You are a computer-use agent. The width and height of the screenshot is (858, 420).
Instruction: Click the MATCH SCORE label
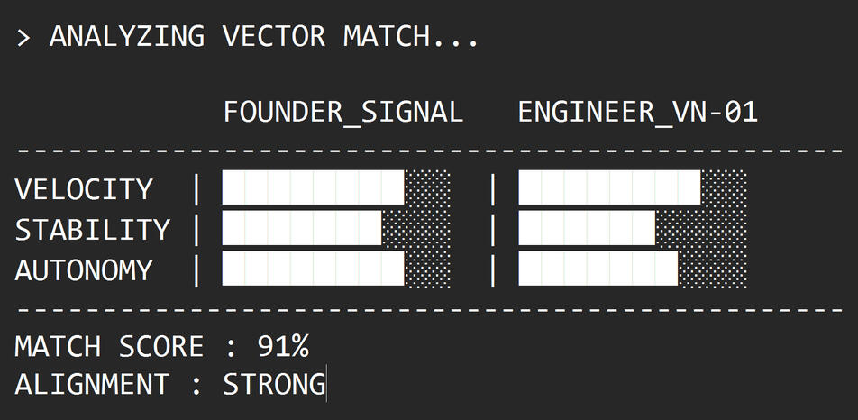click(109, 346)
